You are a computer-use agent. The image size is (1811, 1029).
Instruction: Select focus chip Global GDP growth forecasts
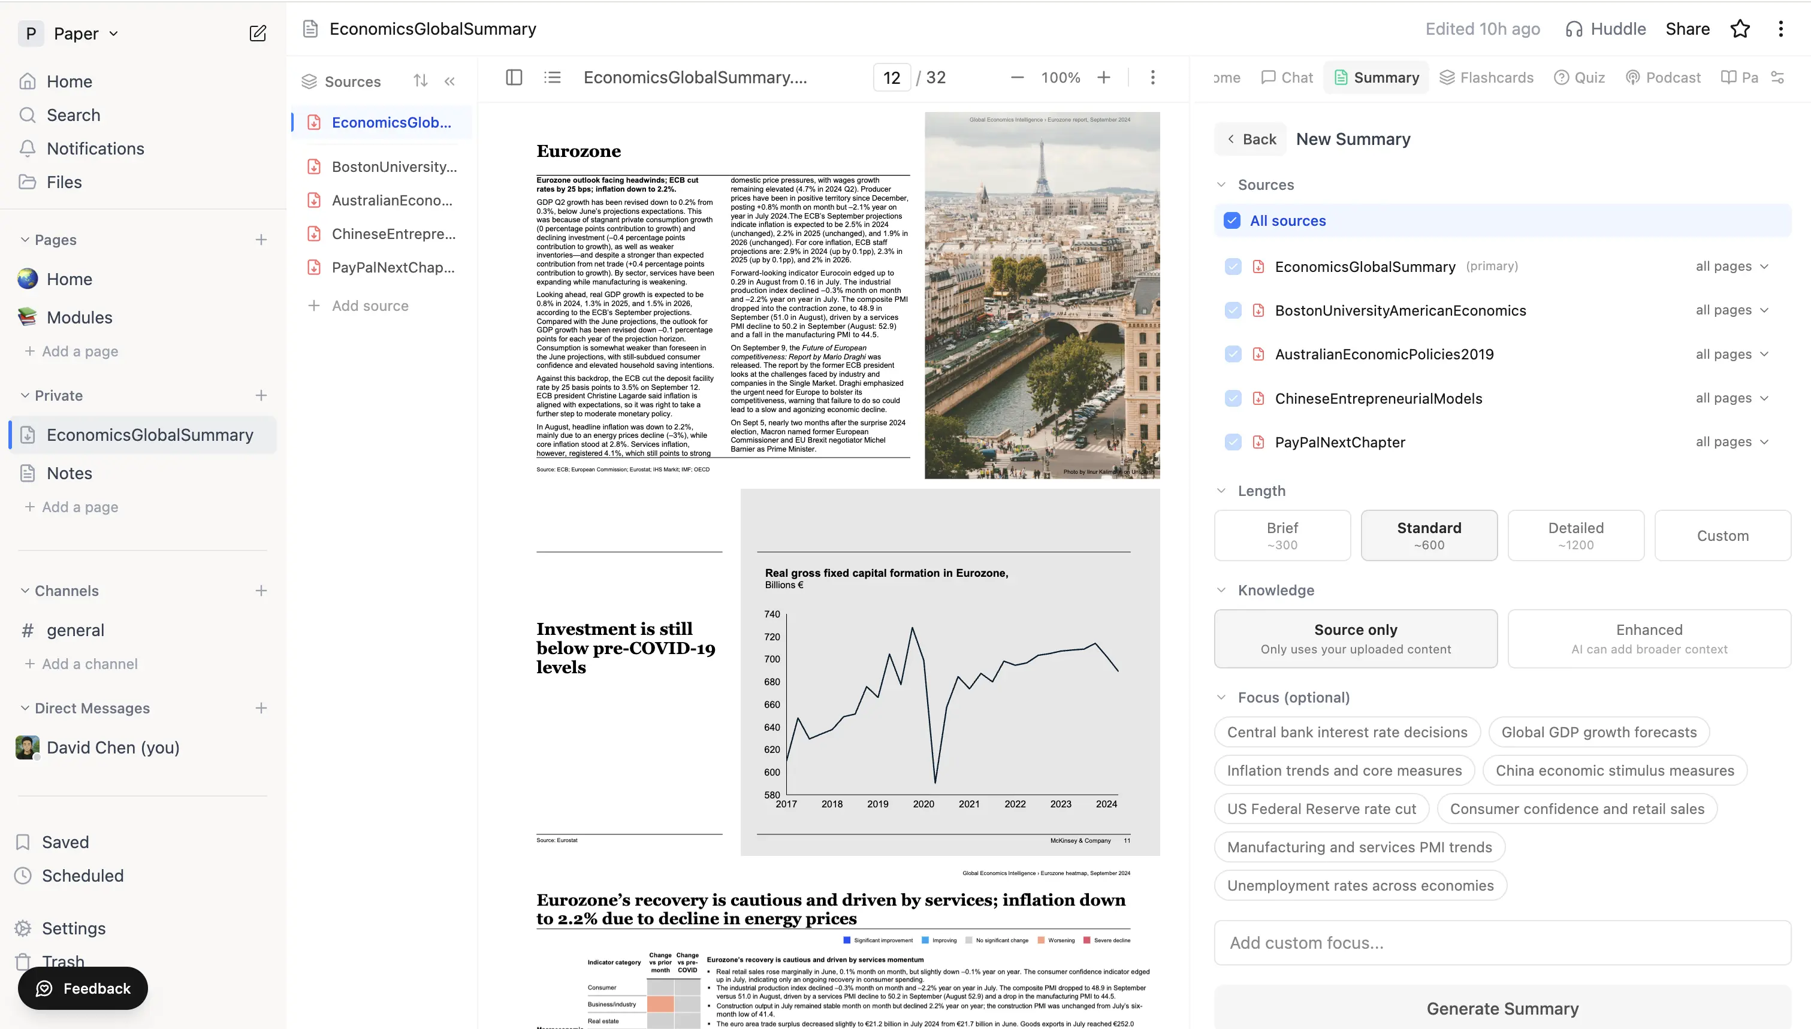click(1599, 732)
